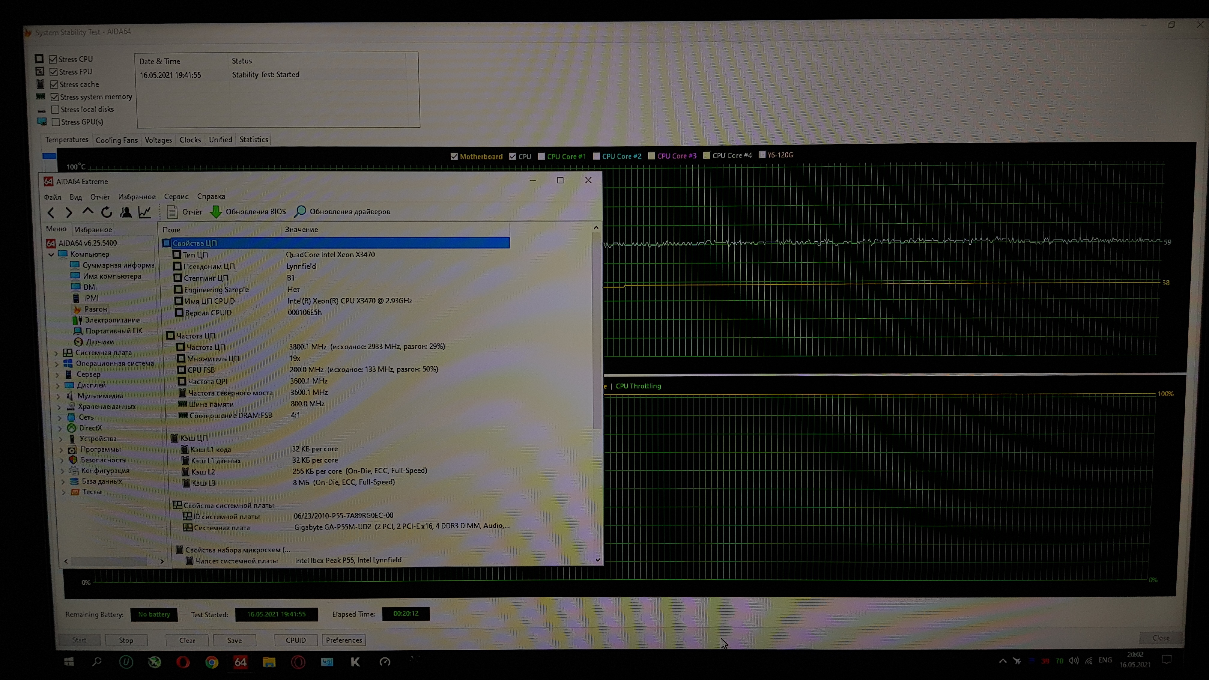Click the Отчёт report toolbar button
Image resolution: width=1209 pixels, height=680 pixels.
pos(184,212)
